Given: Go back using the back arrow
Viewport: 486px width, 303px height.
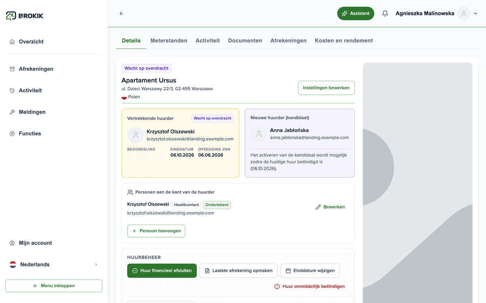Looking at the screenshot, I should [x=122, y=13].
